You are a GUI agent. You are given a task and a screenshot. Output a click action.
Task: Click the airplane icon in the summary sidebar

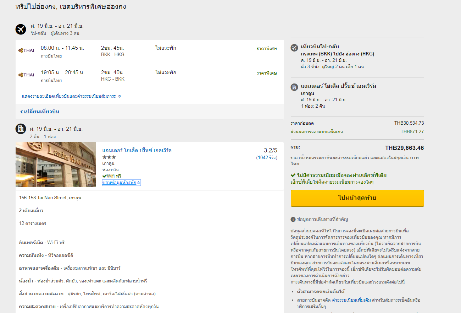point(294,48)
